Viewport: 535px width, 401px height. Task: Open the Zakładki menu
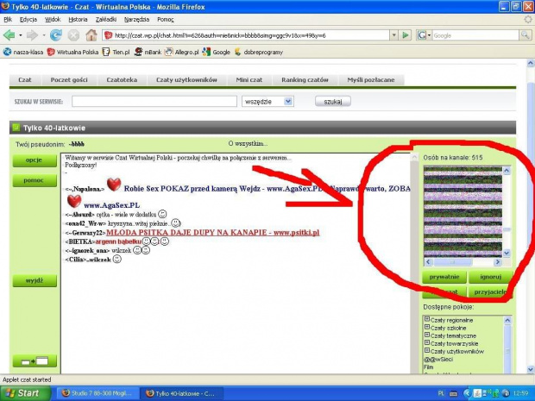[x=106, y=20]
